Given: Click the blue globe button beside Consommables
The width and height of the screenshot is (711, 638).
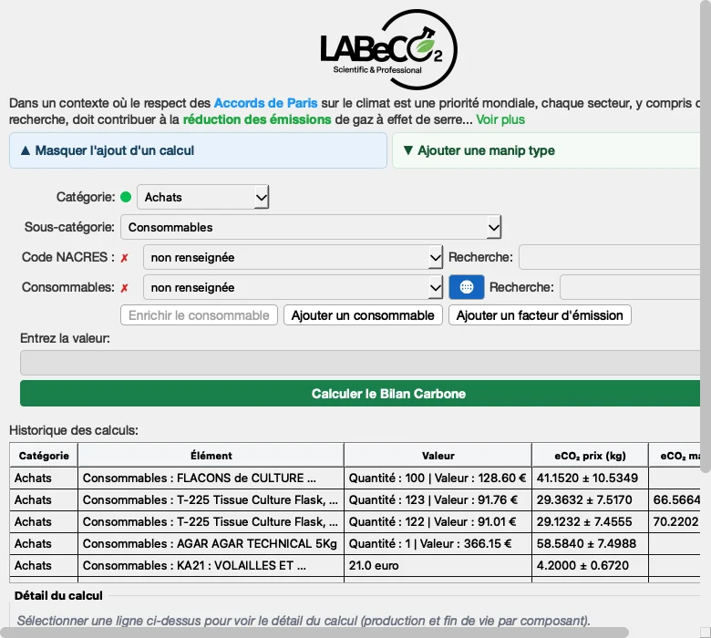Looking at the screenshot, I should pos(467,287).
